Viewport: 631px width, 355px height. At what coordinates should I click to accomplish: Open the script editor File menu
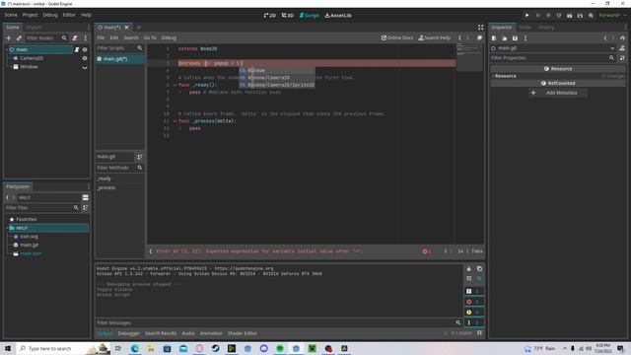coord(101,37)
